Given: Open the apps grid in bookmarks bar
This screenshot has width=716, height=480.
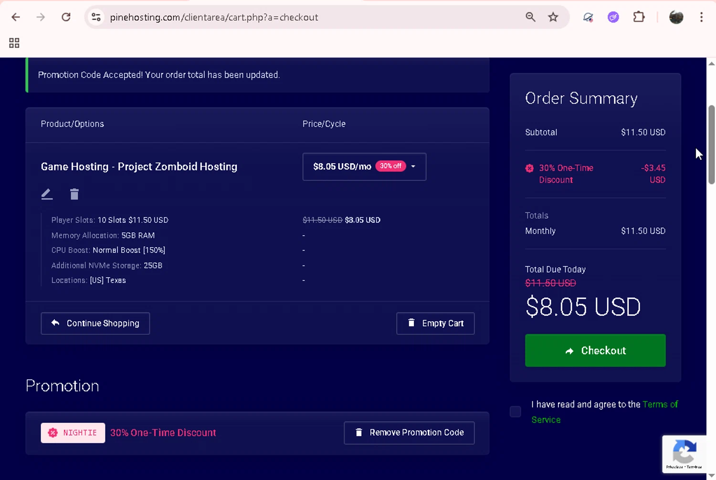Looking at the screenshot, I should pyautogui.click(x=14, y=43).
